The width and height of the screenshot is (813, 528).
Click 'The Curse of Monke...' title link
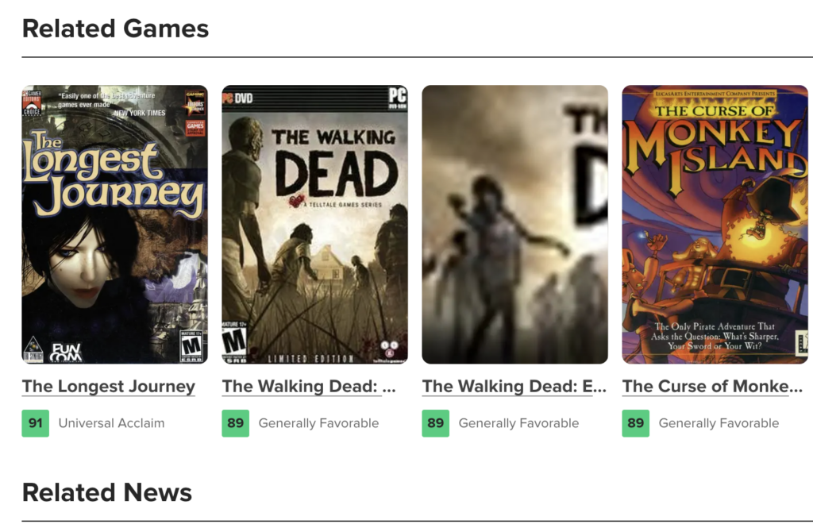pyautogui.click(x=712, y=387)
